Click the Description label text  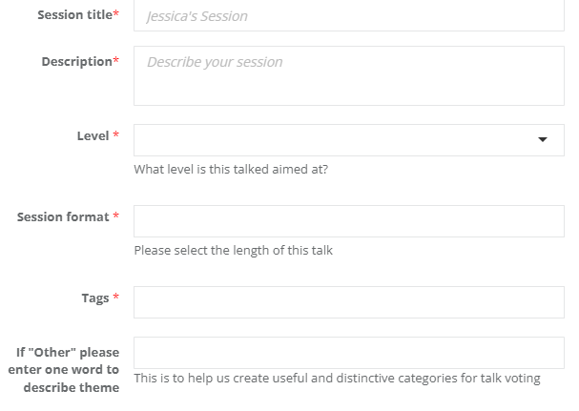[77, 61]
